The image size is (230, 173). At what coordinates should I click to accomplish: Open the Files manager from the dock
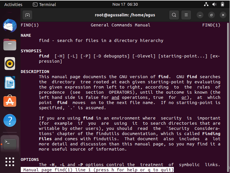click(x=10, y=45)
